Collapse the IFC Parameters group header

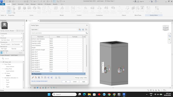pos(58,74)
